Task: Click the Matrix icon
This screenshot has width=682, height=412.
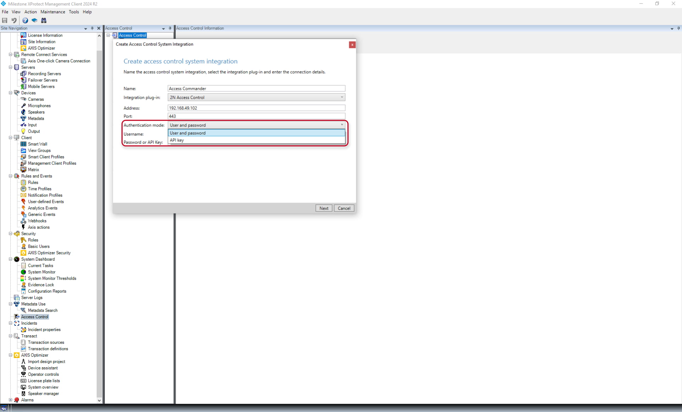Action: click(x=23, y=169)
